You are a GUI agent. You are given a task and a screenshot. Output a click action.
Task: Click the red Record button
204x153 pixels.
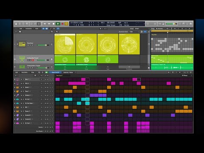click(x=62, y=24)
